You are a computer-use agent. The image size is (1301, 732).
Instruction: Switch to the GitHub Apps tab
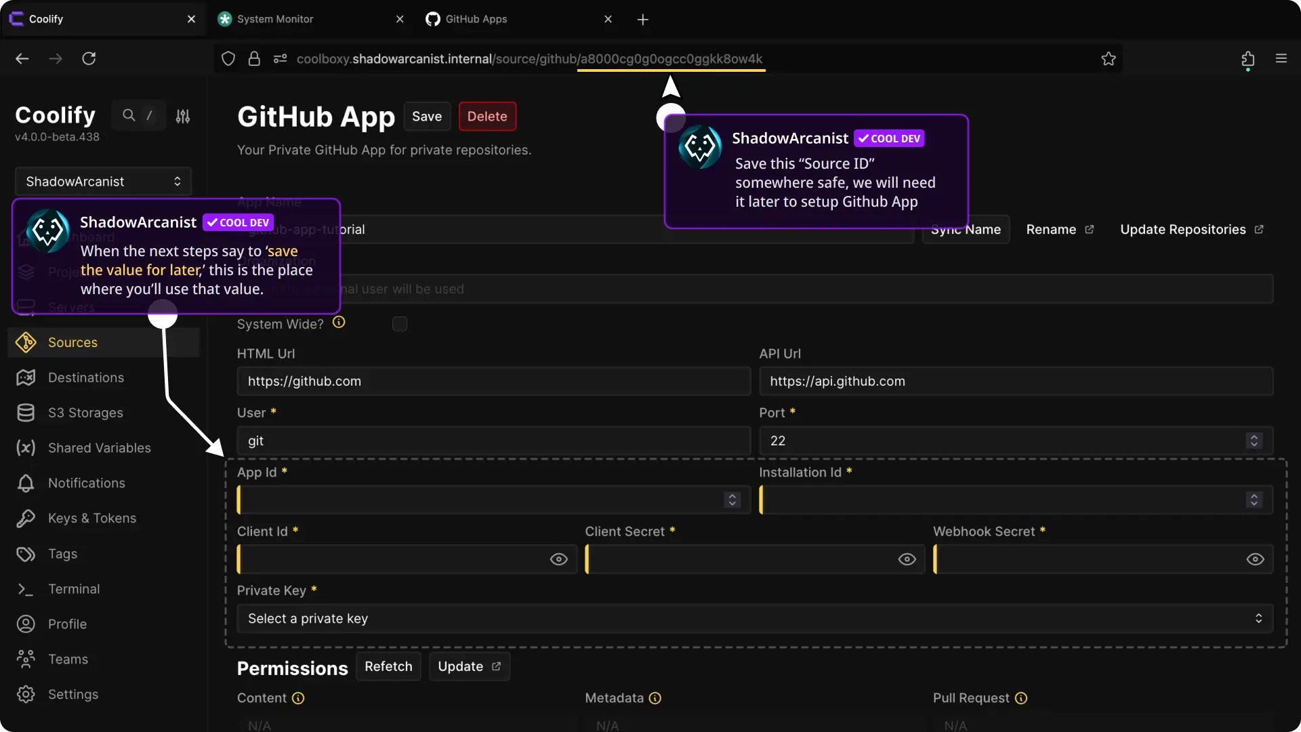coord(476,19)
